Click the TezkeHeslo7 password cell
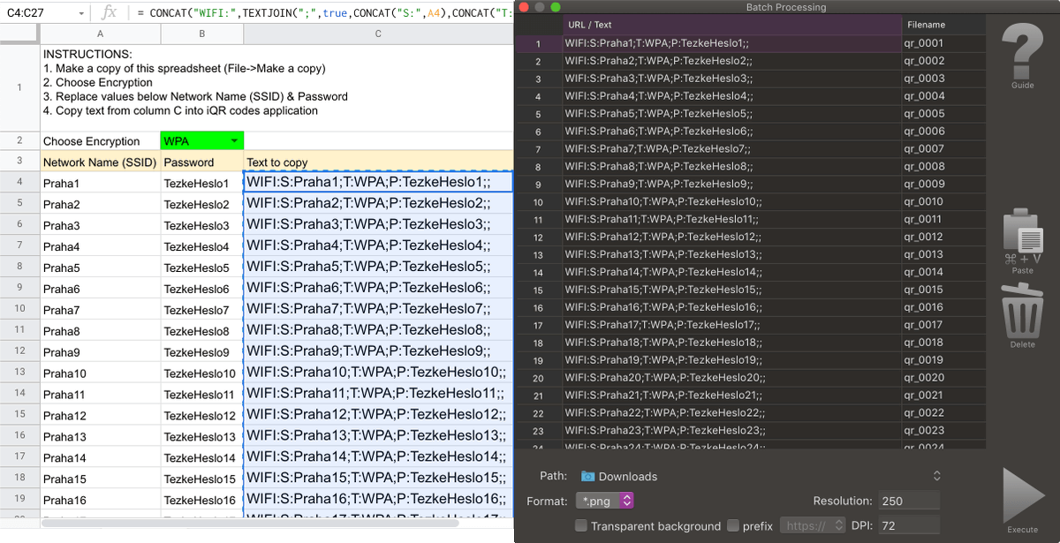This screenshot has height=543, width=1060. [x=201, y=310]
